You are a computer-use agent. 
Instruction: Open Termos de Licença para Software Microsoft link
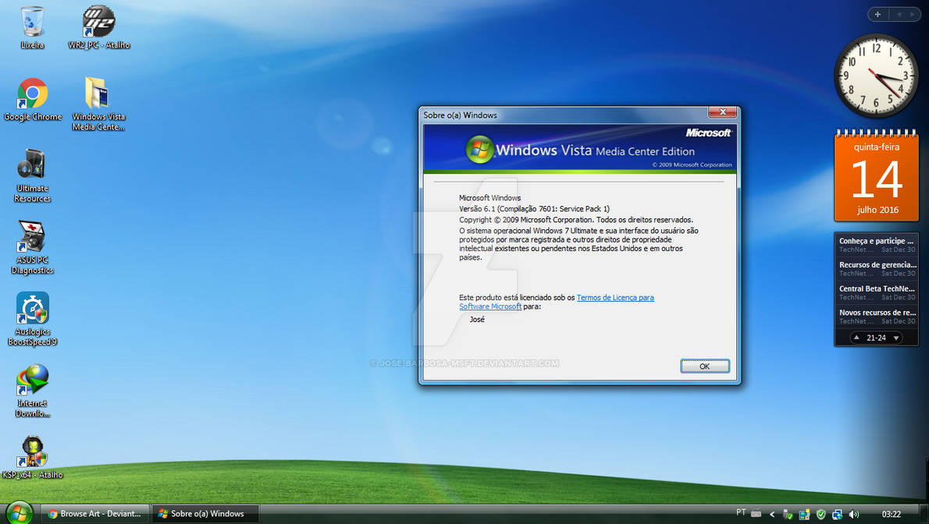pyautogui.click(x=557, y=302)
